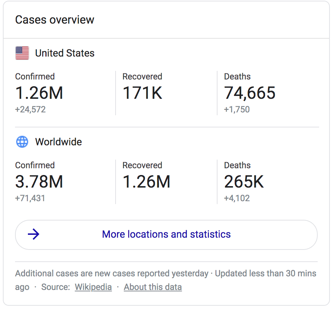Image resolution: width=332 pixels, height=310 pixels.
Task: Click US new deaths figure +1,750
Action: click(237, 110)
